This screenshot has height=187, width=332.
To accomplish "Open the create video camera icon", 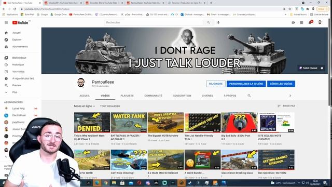I will 293,22.
